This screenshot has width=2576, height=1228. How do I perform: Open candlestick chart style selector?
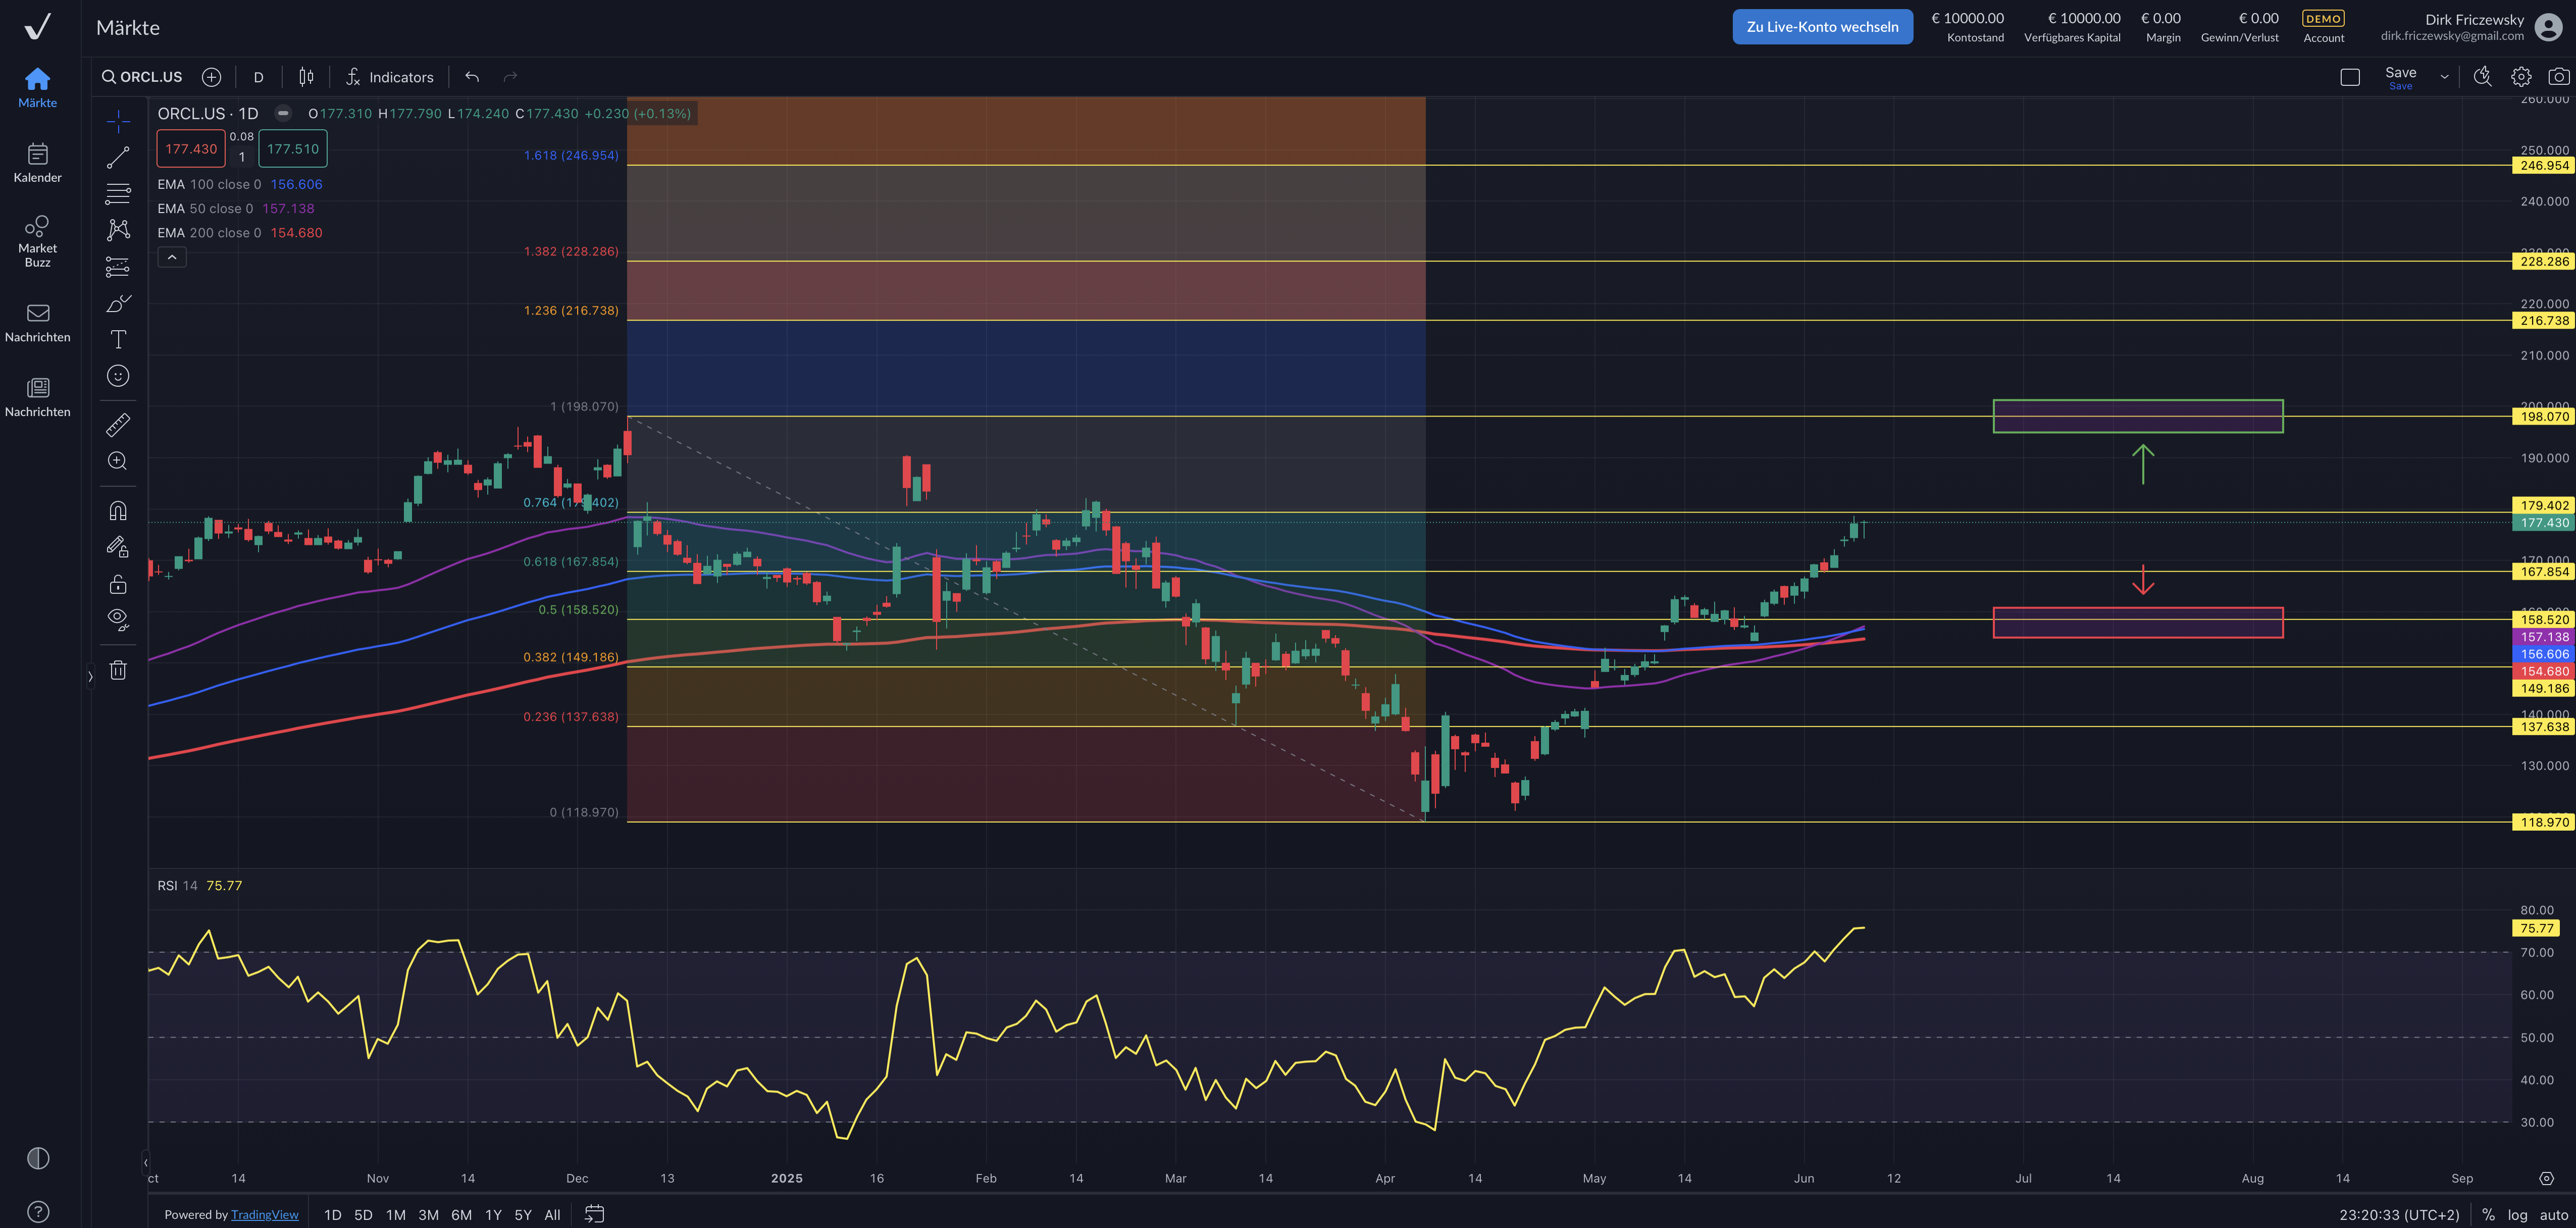306,77
